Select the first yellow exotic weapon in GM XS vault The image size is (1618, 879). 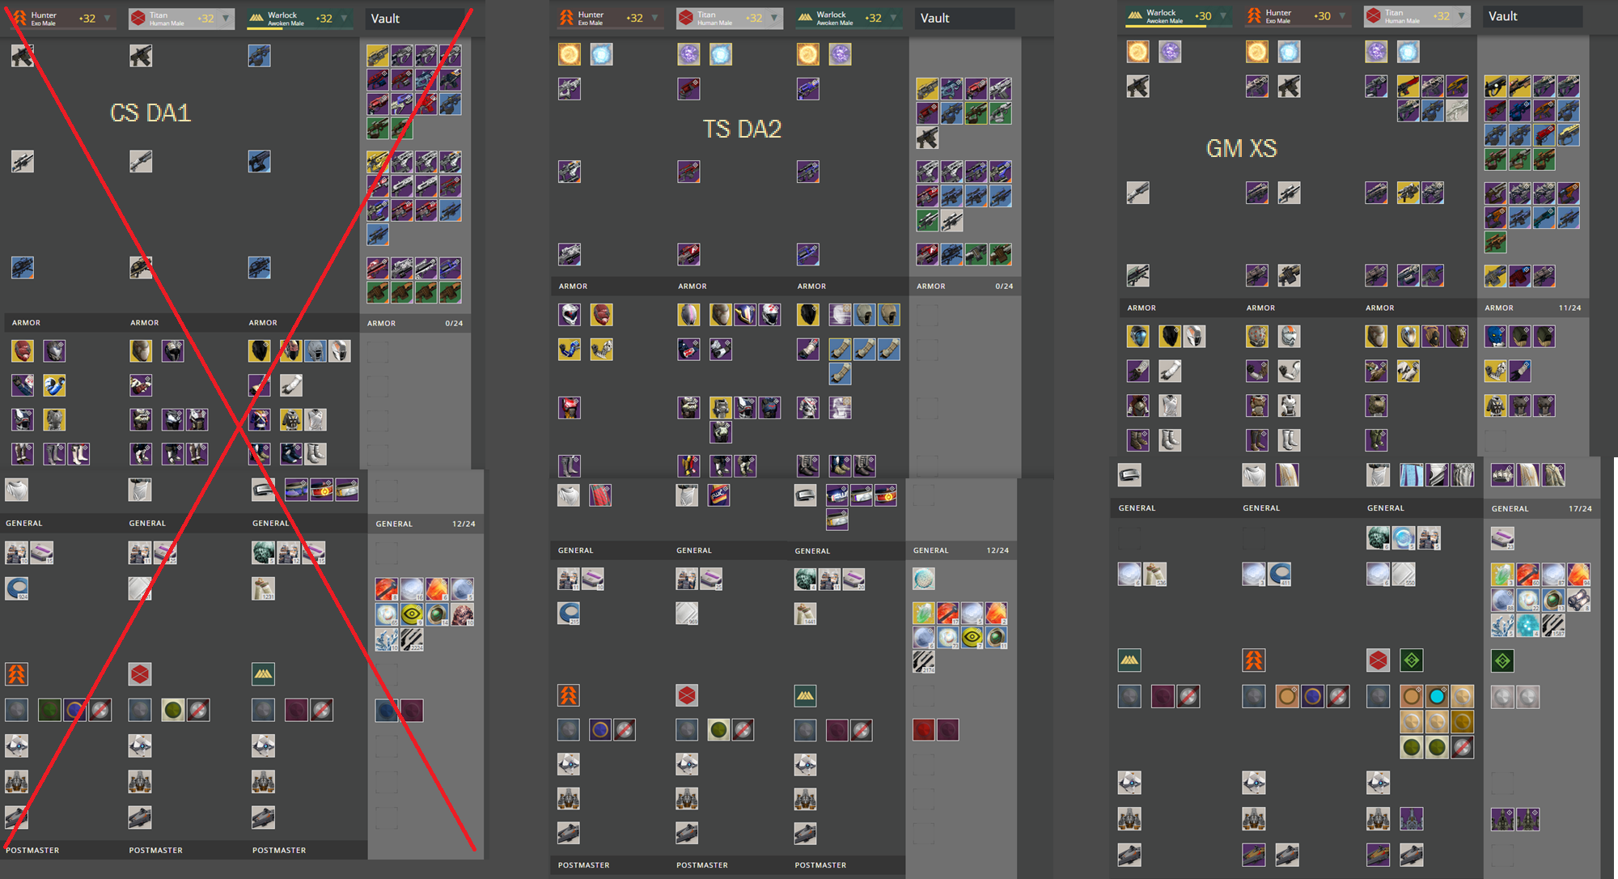pyautogui.click(x=1496, y=86)
